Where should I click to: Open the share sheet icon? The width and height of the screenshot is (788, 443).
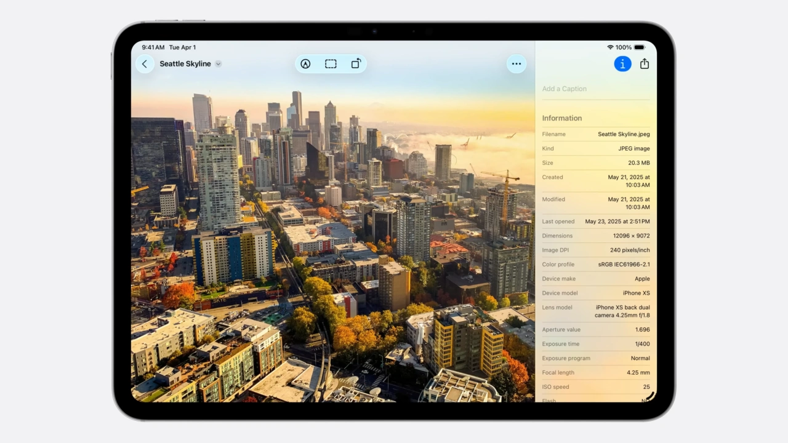645,64
